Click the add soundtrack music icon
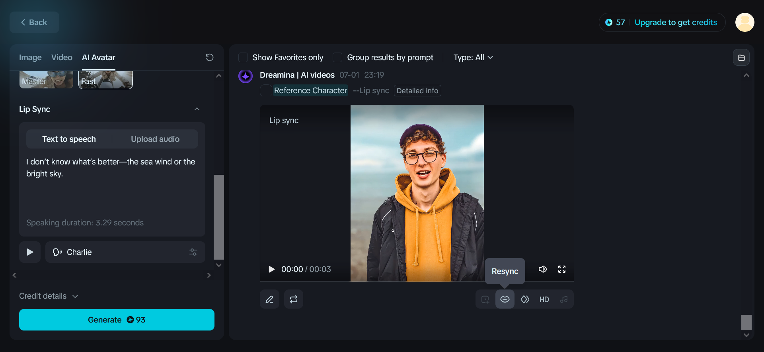 [564, 299]
